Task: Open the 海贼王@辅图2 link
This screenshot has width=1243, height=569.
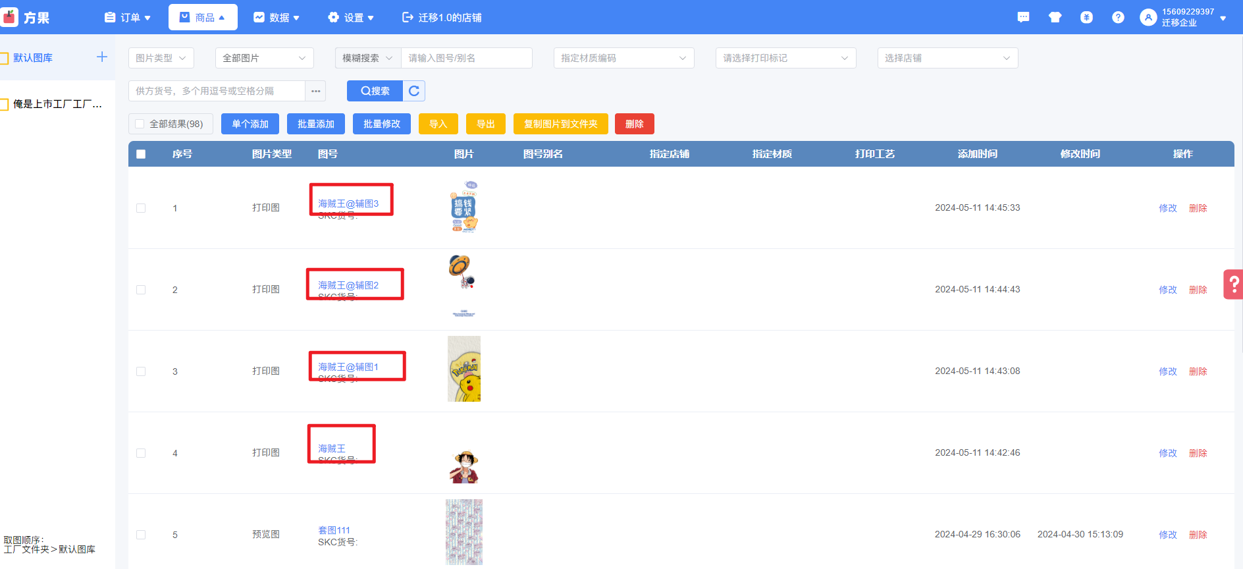Action: click(348, 285)
